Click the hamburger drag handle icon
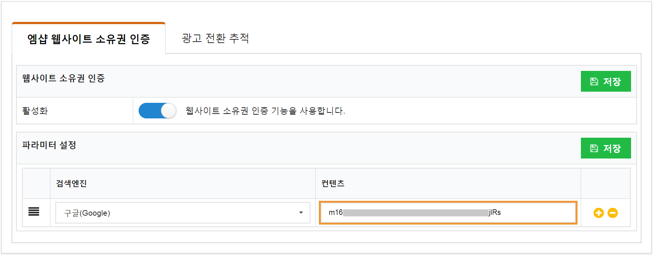 34,212
